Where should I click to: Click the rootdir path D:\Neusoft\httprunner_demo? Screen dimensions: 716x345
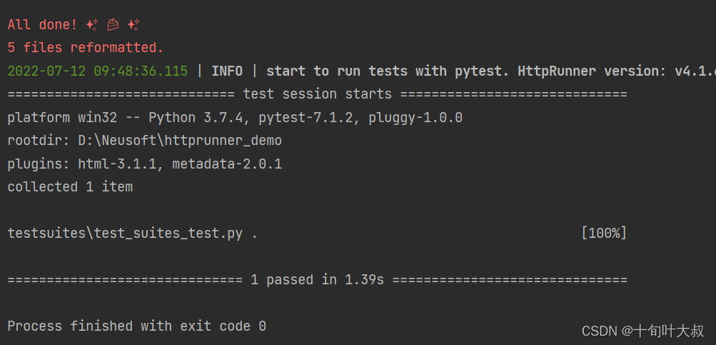pos(180,141)
